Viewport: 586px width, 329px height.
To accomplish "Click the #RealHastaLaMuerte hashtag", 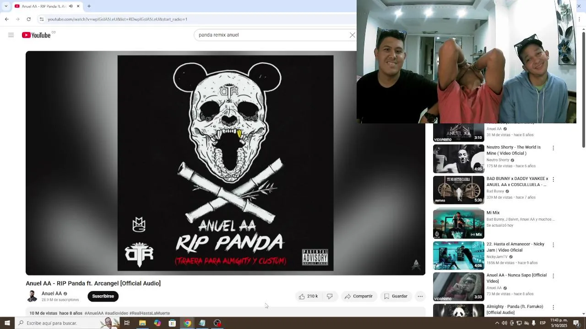I will [150, 313].
